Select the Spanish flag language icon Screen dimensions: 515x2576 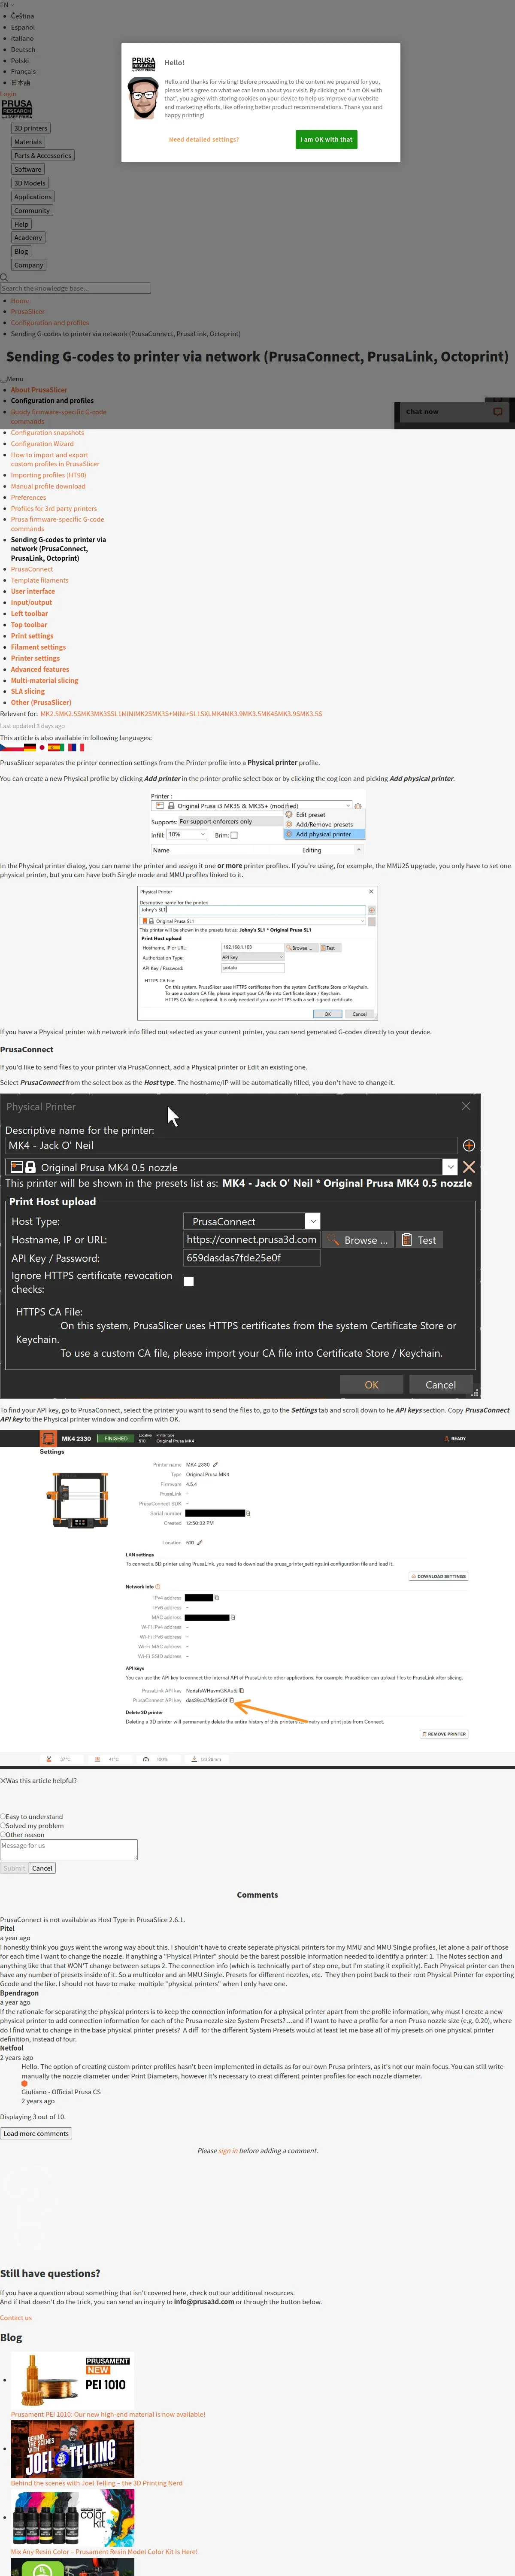point(55,747)
